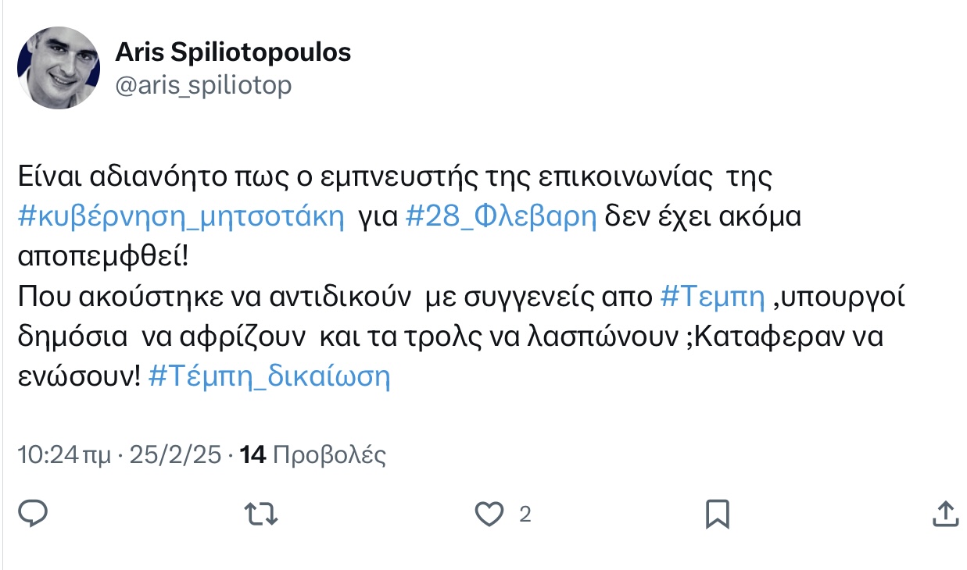Open the Aris Spiliotopoulos display name
The height and width of the screenshot is (570, 967).
coord(233,52)
